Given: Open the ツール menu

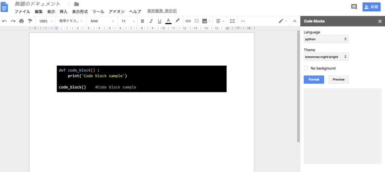Looking at the screenshot, I should (x=98, y=12).
